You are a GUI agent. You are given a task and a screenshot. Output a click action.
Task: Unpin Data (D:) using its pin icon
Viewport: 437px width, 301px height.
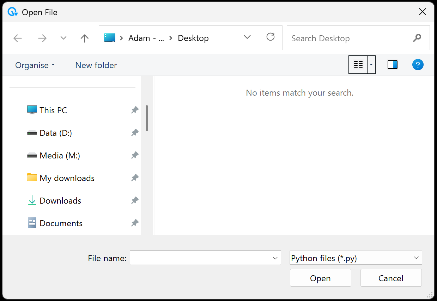[135, 133]
